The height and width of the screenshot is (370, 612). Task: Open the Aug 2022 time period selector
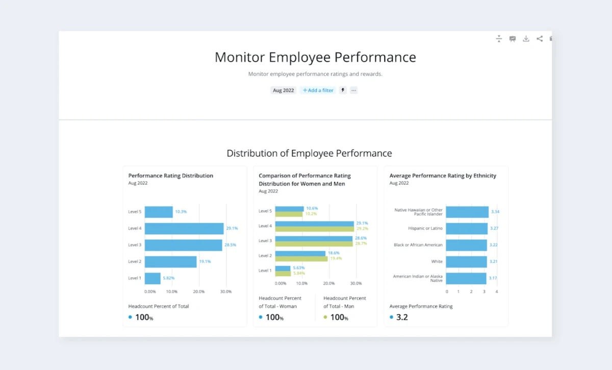coord(284,90)
